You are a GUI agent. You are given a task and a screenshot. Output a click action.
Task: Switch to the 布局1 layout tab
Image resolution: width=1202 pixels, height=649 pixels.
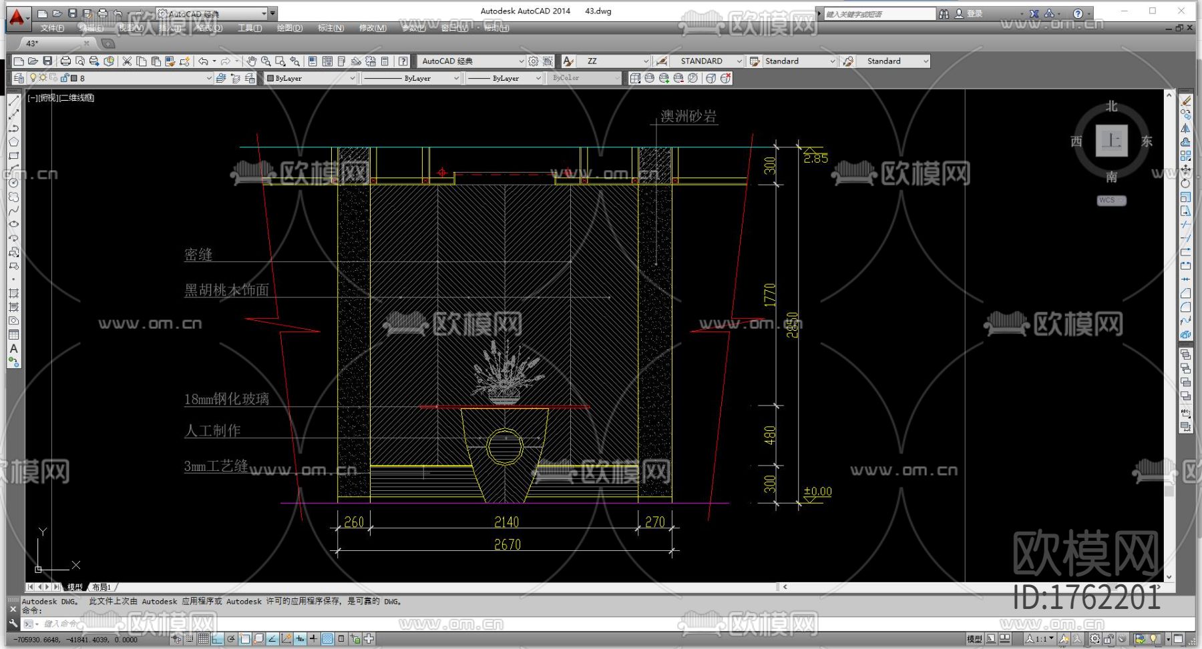(x=102, y=587)
